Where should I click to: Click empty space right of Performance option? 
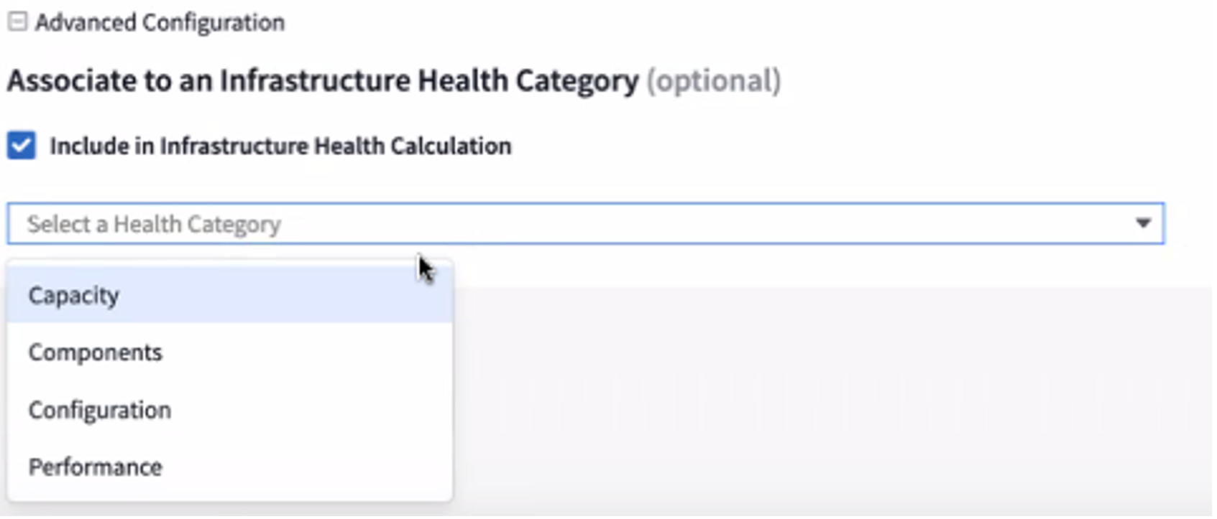pos(309,467)
